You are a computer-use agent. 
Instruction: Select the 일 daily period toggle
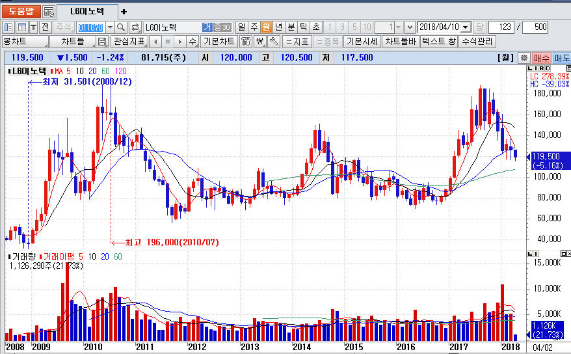coord(242,27)
